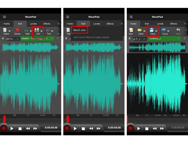Open Edit tab in right screenshot

point(147,24)
